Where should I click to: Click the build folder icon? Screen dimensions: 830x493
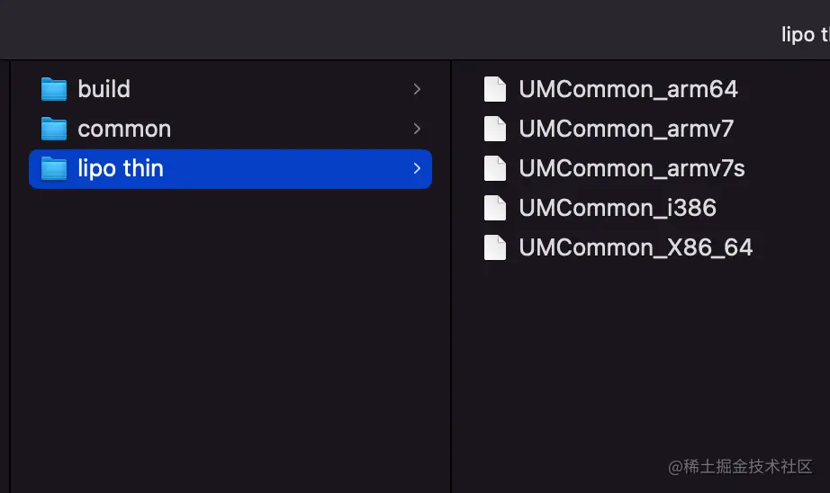[55, 89]
